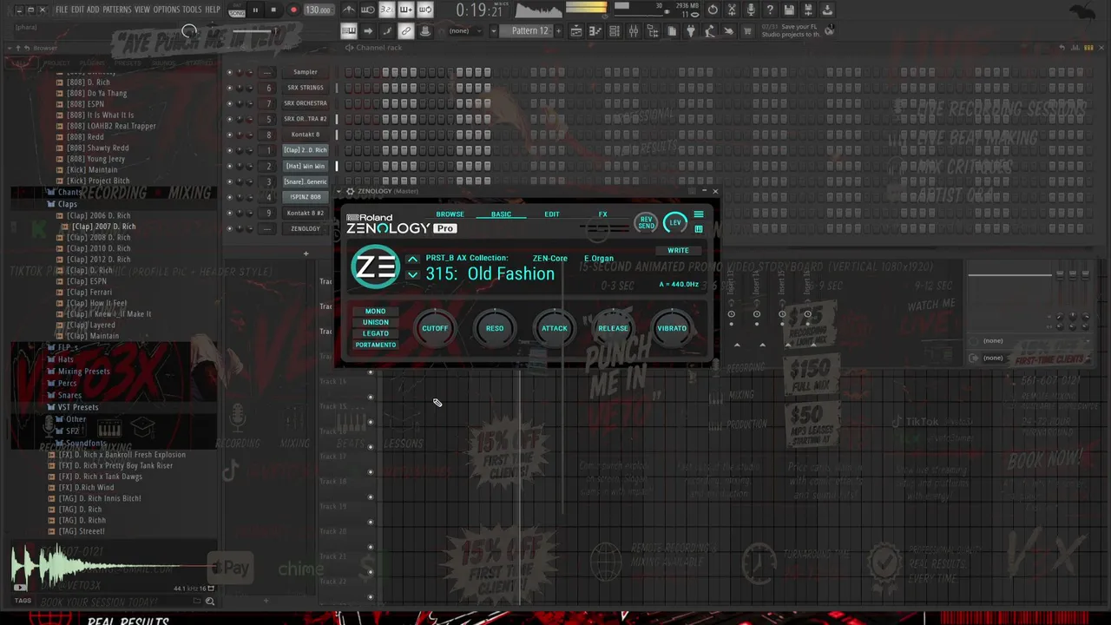
Task: Open help with the question mark icon
Action: 770,10
